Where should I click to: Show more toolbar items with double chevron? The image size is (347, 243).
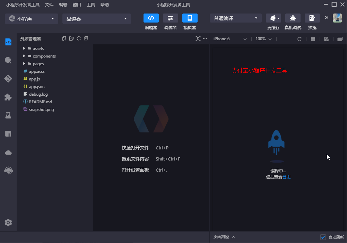click(x=327, y=17)
